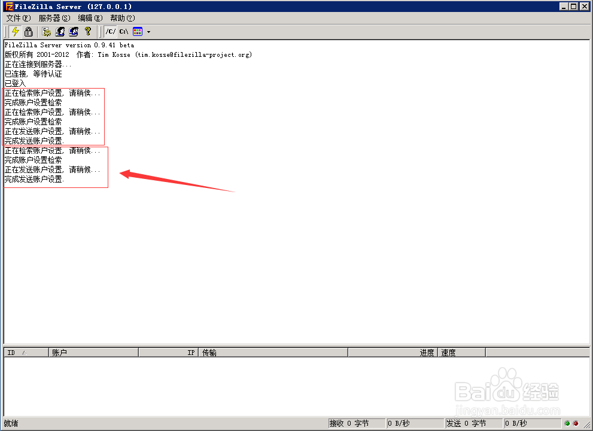
Task: Sort by IP column header
Action: [x=169, y=353]
